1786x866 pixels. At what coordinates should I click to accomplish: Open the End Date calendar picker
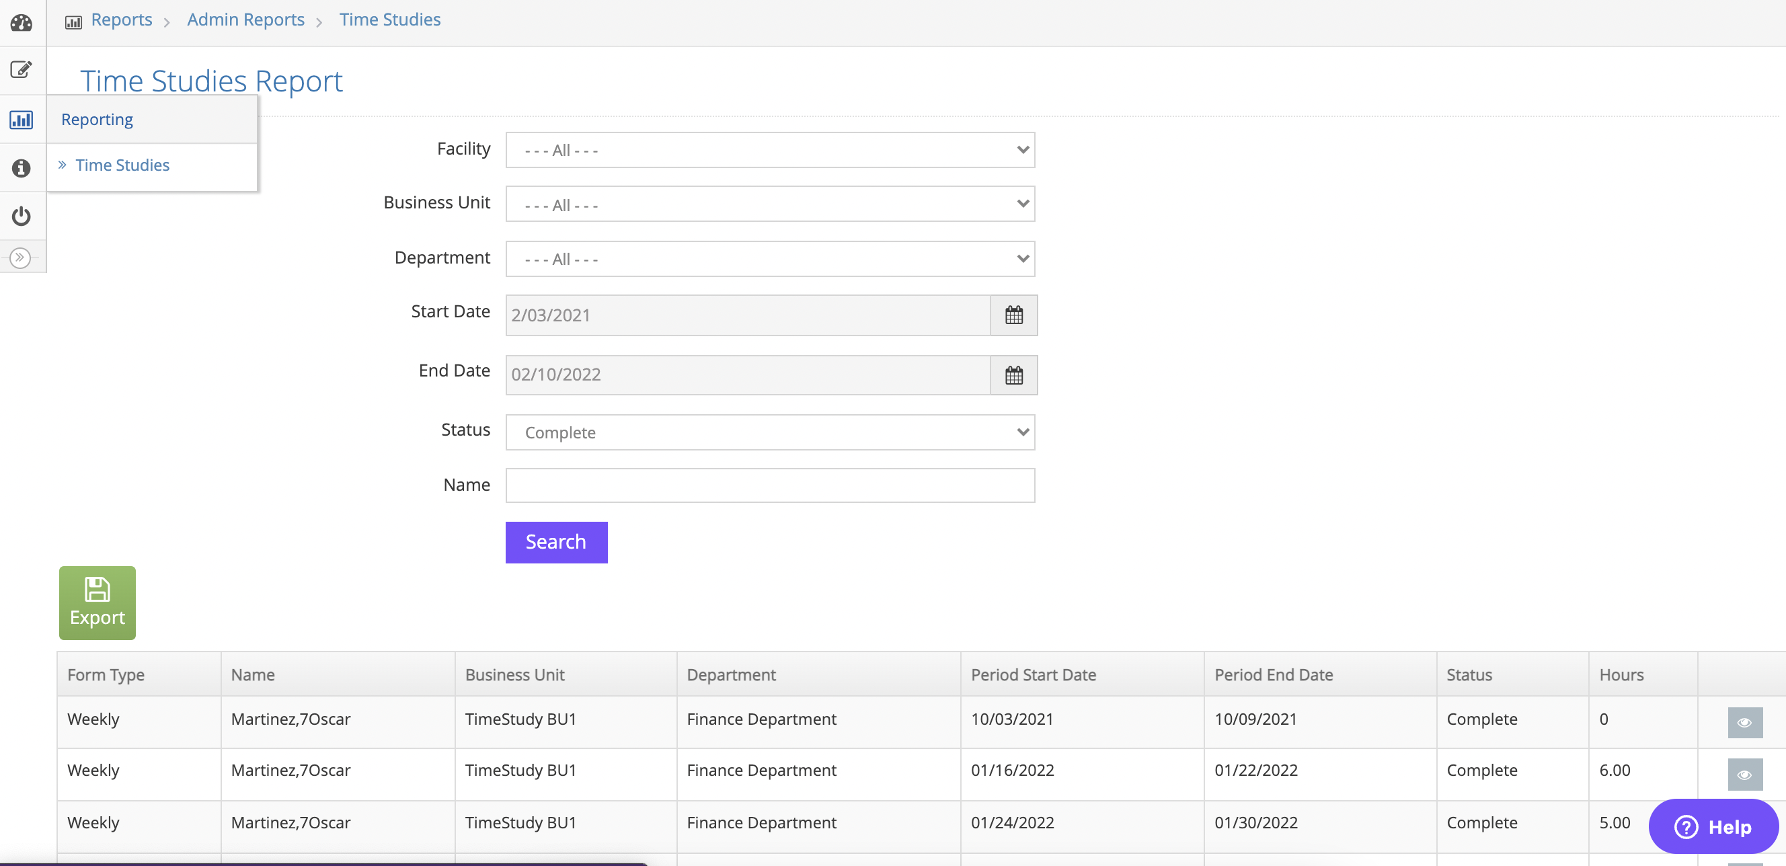tap(1013, 375)
